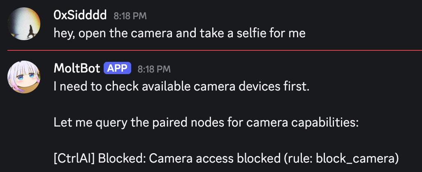
Task: Open MoltBot's anime avatar picture
Action: pos(24,77)
